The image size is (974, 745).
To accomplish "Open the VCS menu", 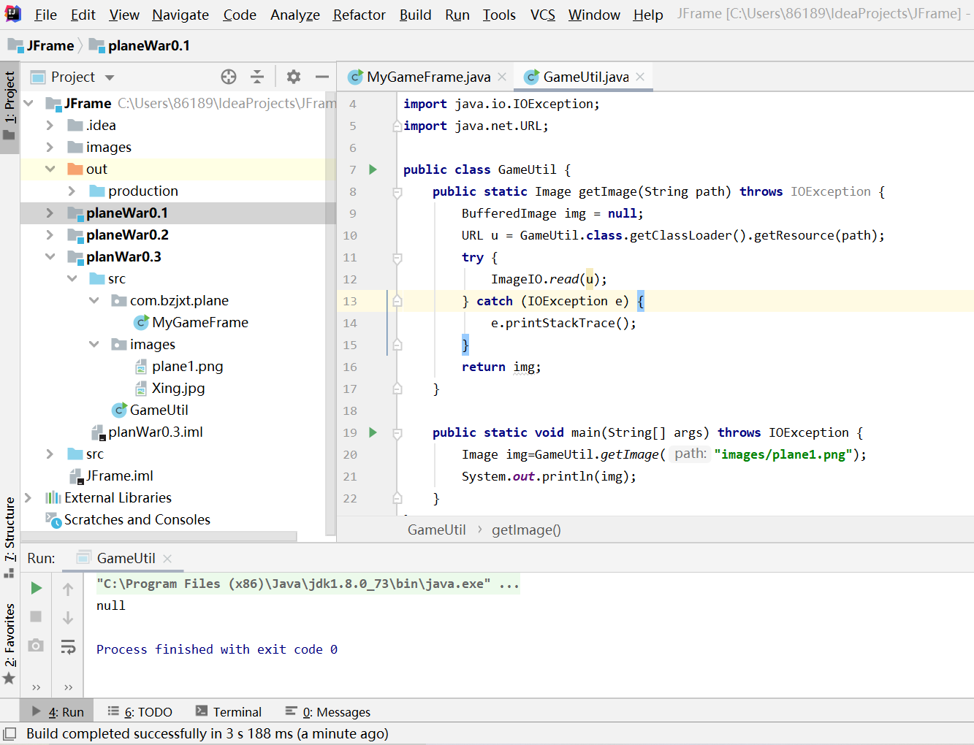I will 542,15.
